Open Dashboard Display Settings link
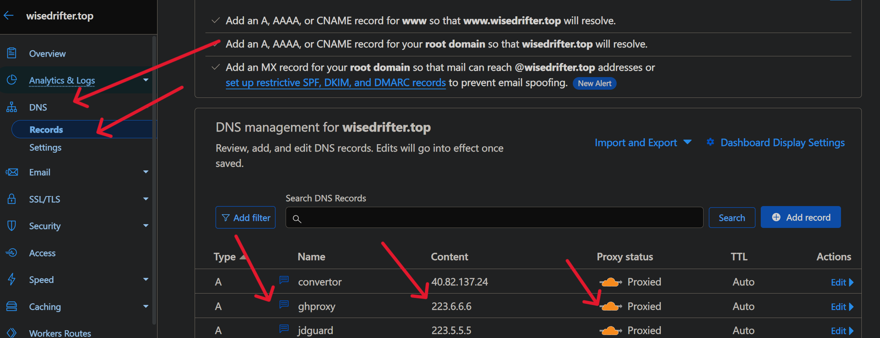Screen dimensions: 880x338 (783, 143)
